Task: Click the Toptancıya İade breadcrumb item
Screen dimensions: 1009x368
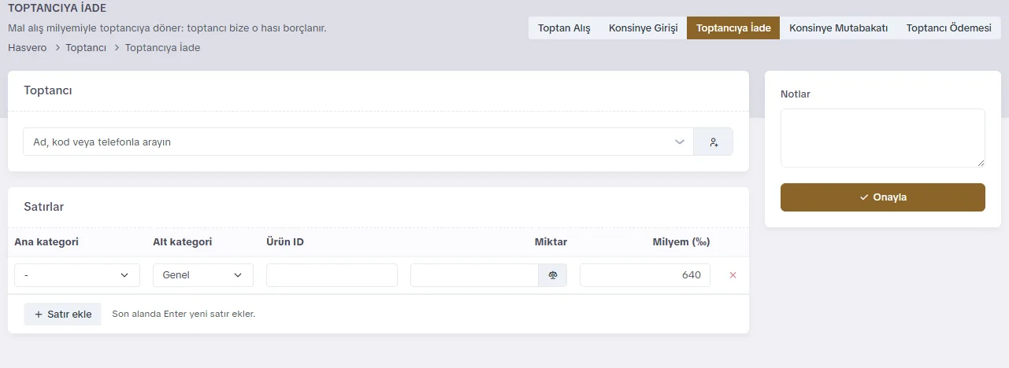Action: pos(162,48)
